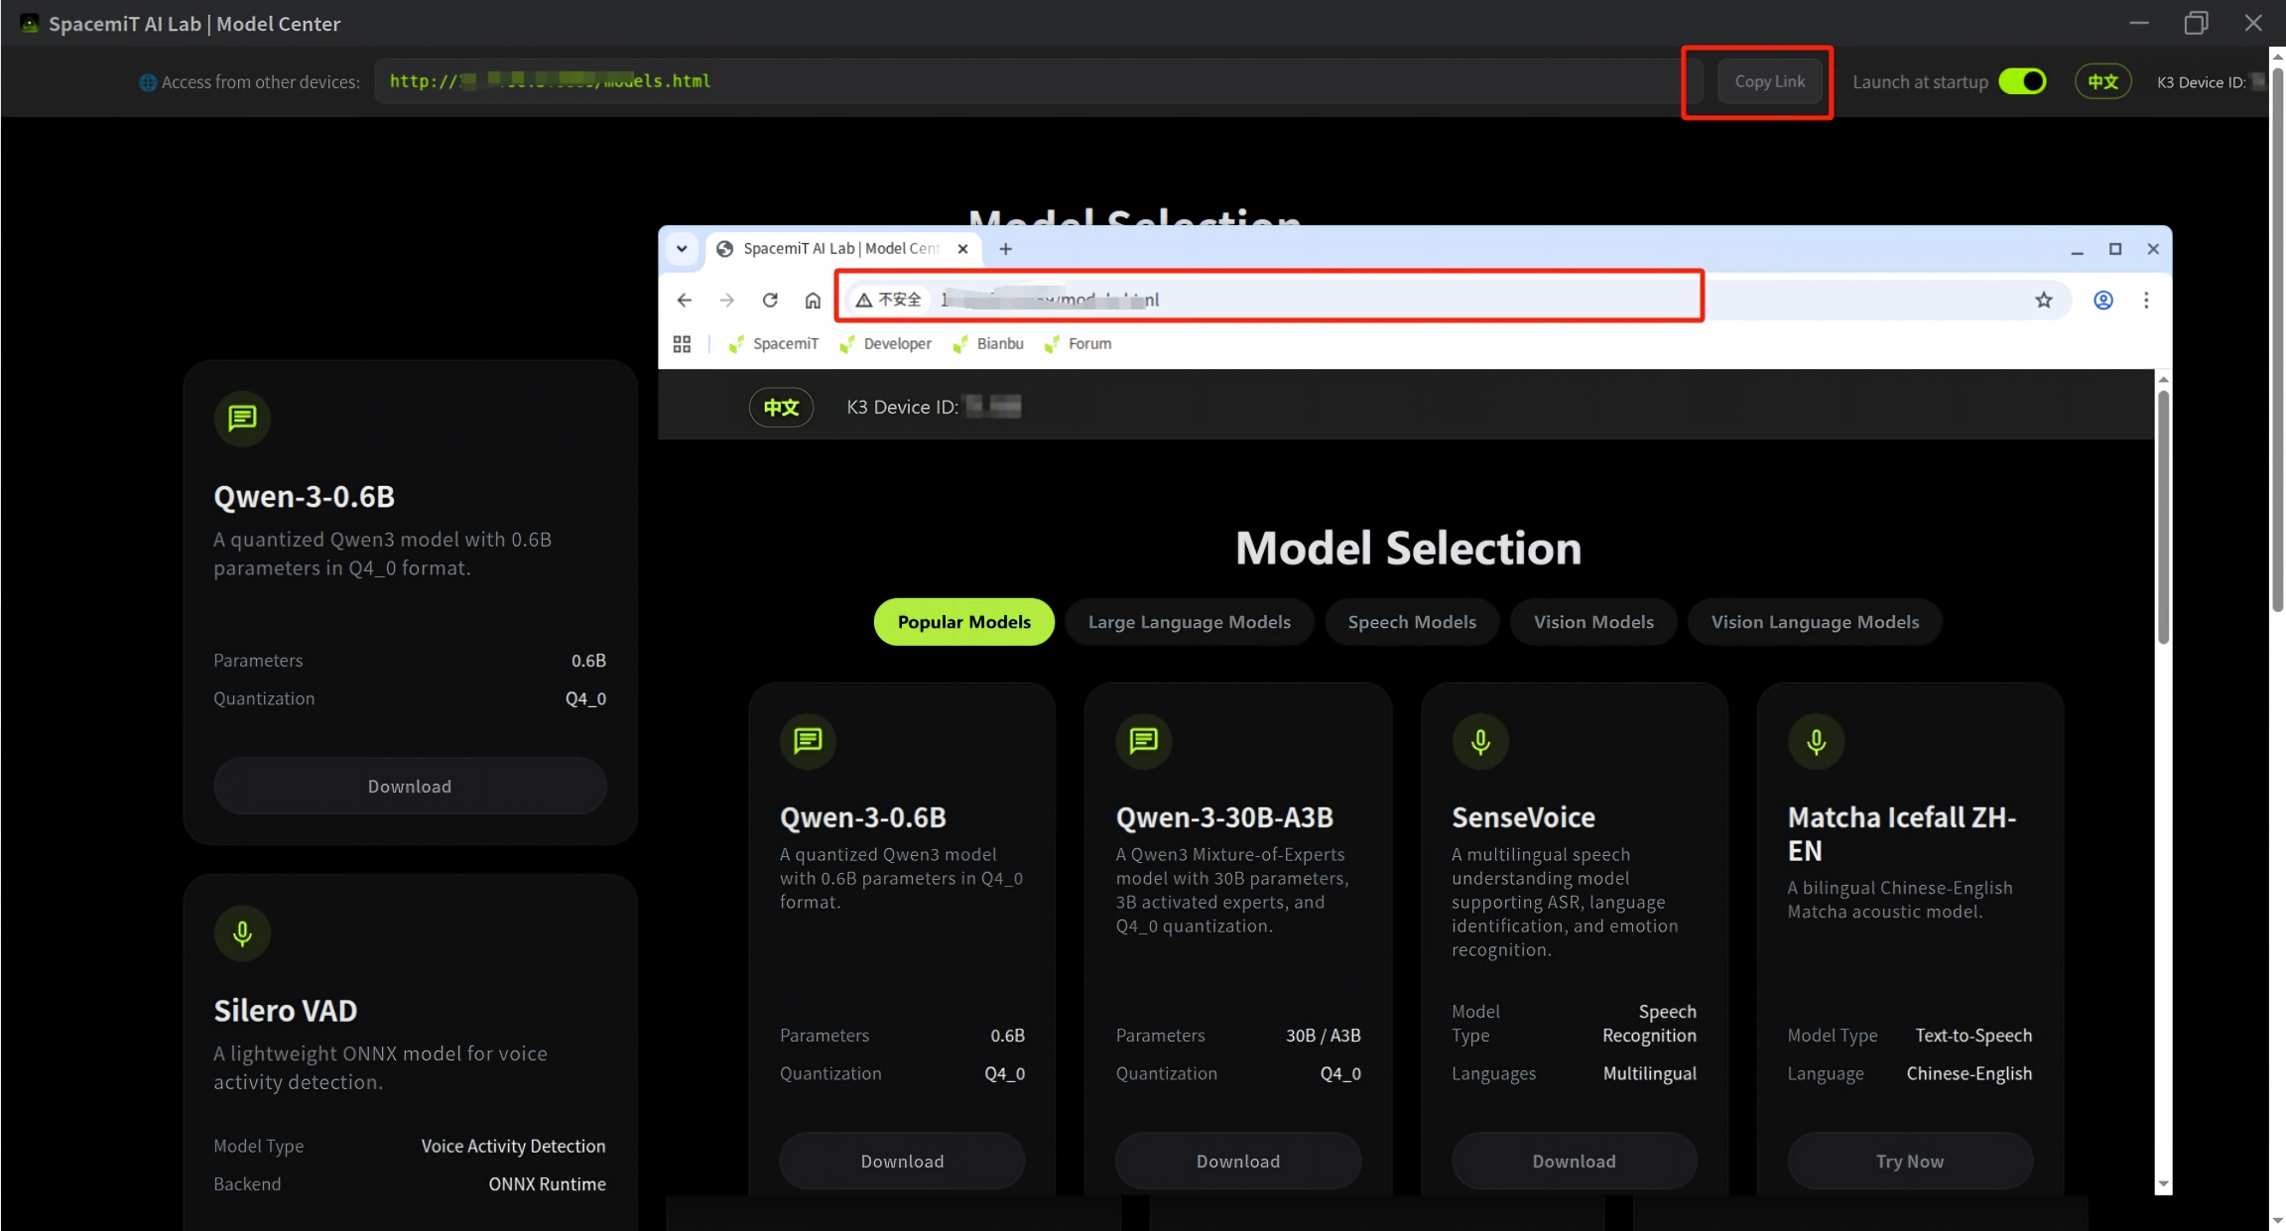Click the 'Multilingual' languages value

(x=1650, y=1073)
